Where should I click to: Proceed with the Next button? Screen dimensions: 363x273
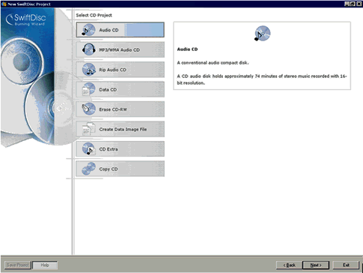click(316, 265)
